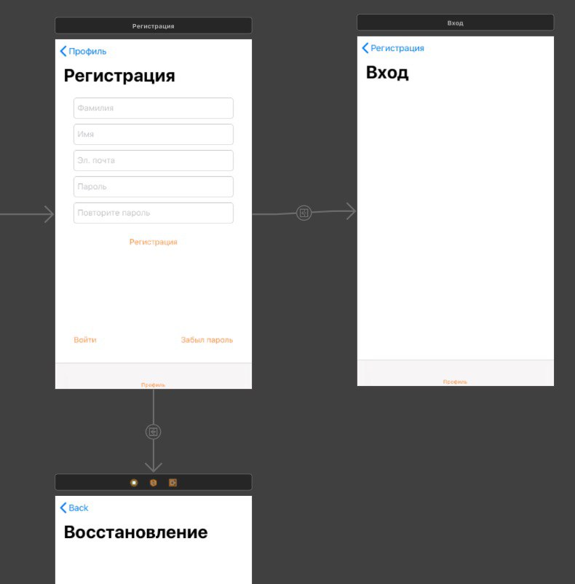
Task: Select the Профиль tab item in Регистрация scene
Action: click(153, 384)
